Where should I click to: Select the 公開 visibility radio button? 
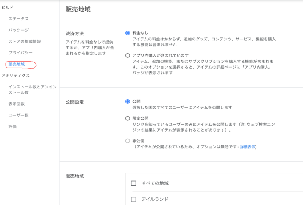[128, 101]
